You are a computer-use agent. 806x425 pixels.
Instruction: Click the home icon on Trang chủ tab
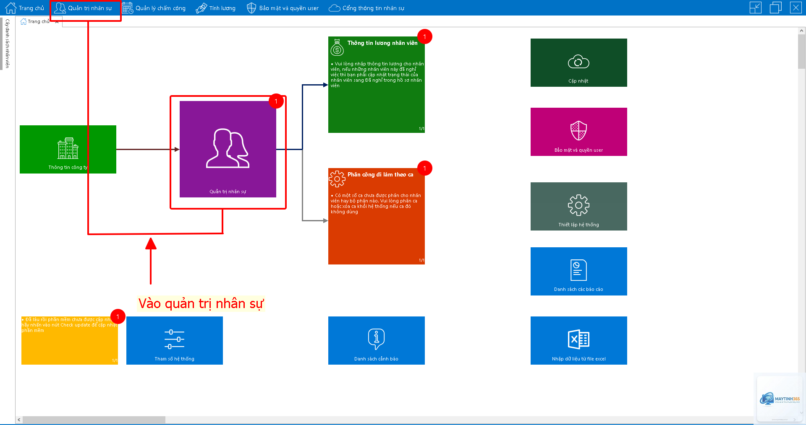[x=24, y=21]
